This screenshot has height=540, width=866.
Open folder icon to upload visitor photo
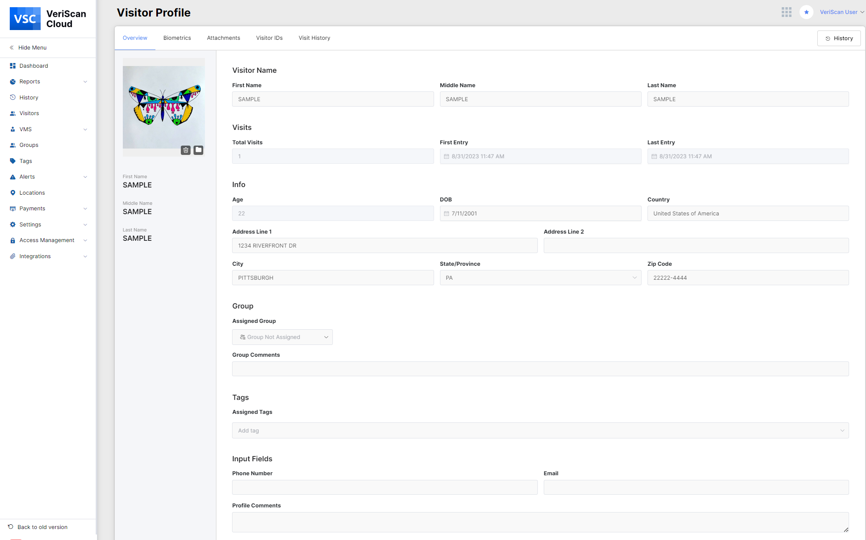(199, 150)
